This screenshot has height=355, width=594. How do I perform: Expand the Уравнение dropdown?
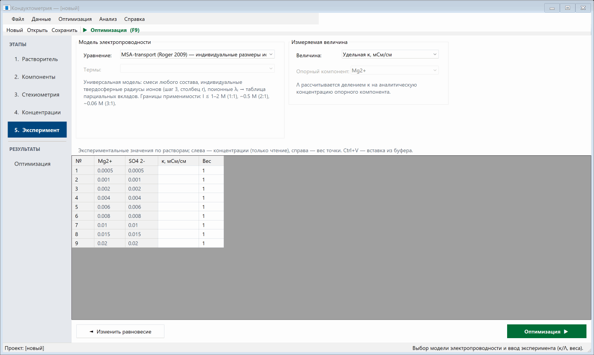197,55
